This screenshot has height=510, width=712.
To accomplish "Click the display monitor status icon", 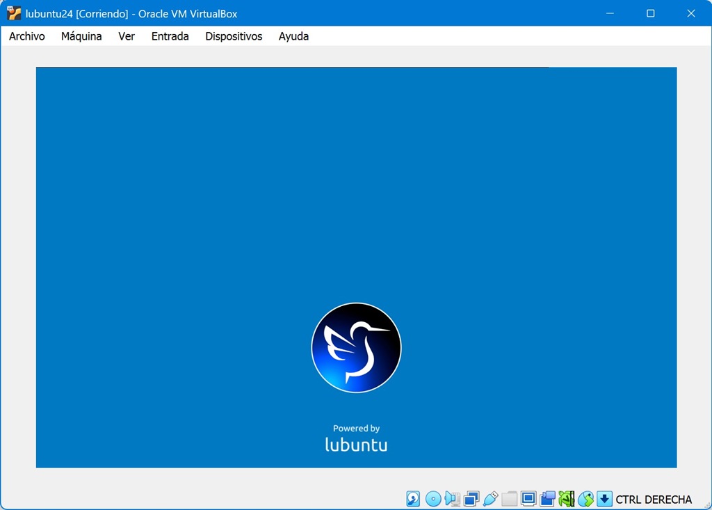I will point(528,499).
